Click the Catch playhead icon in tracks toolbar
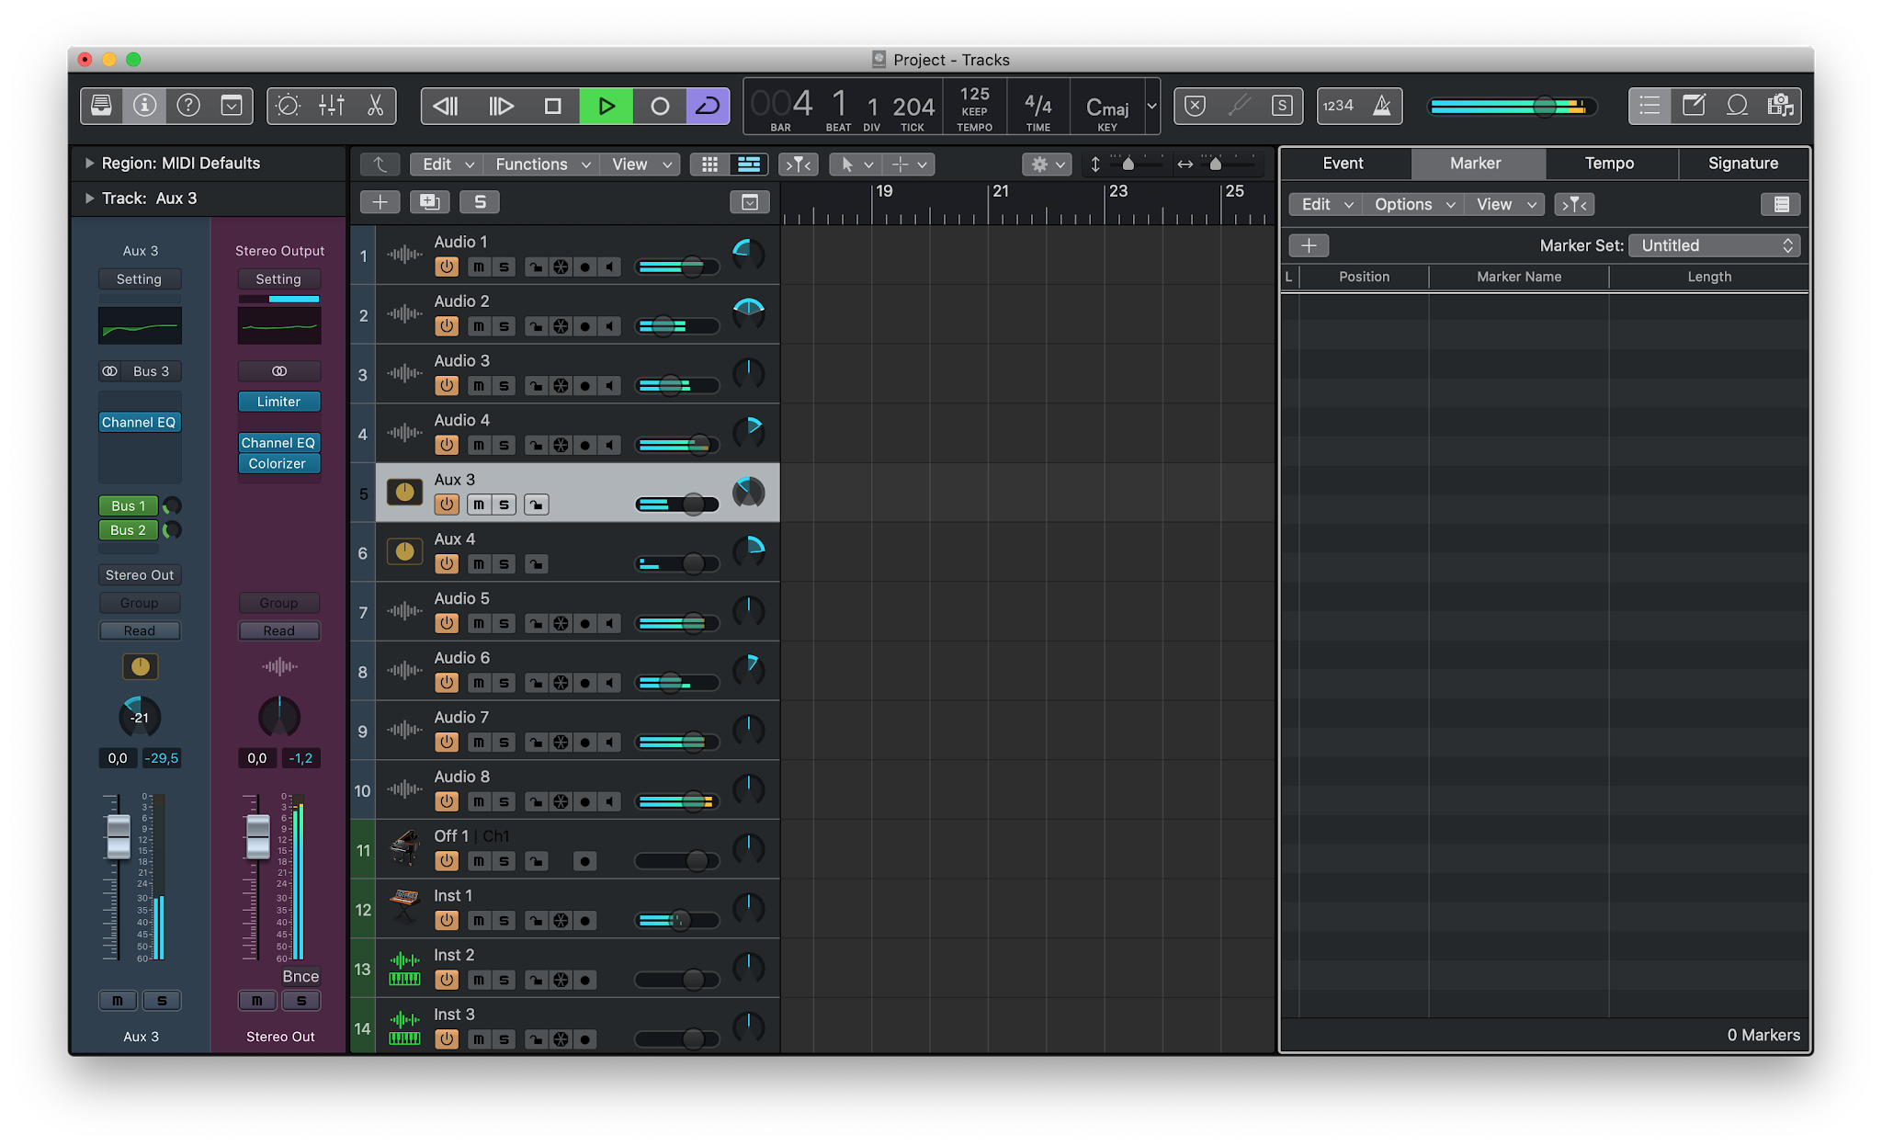The height and width of the screenshot is (1146, 1882). click(798, 165)
